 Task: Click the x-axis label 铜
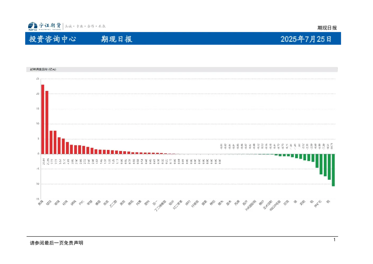click(328, 202)
